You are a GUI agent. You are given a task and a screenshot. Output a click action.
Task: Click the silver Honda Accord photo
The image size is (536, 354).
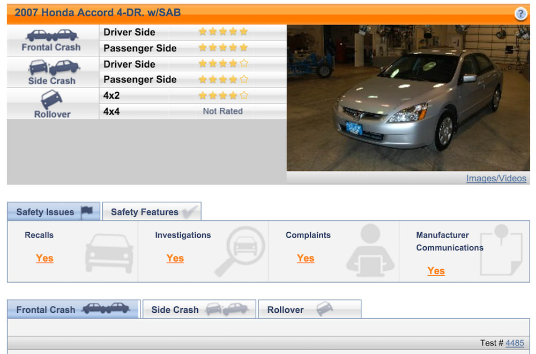click(408, 98)
